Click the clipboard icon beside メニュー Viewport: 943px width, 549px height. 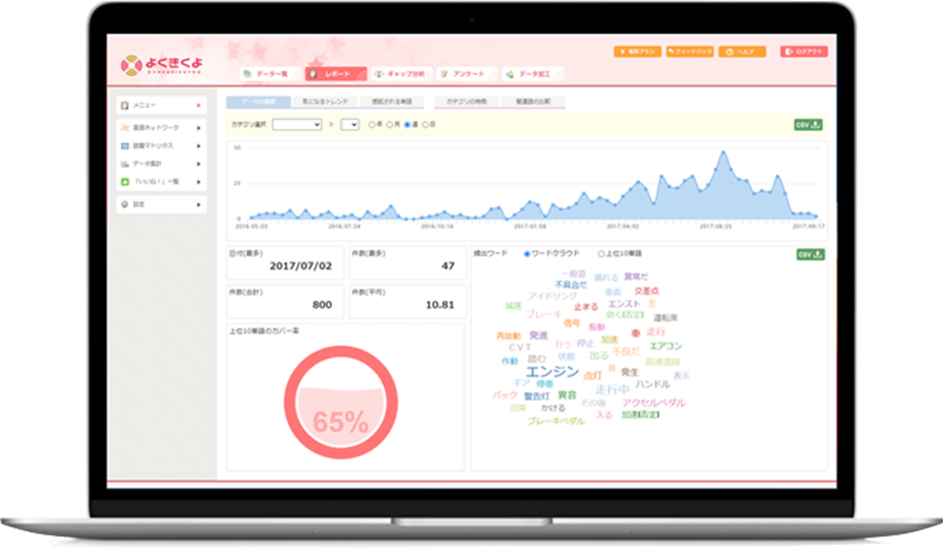point(125,106)
